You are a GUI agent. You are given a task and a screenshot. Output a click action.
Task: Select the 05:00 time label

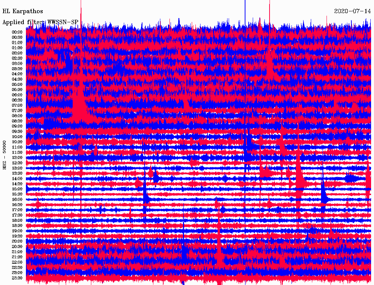pyautogui.click(x=17, y=84)
